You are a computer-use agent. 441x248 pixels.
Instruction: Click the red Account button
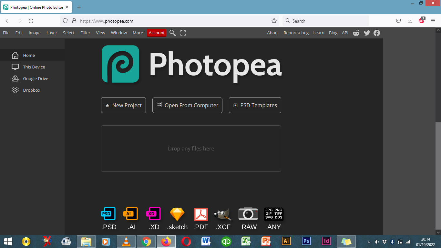(157, 33)
